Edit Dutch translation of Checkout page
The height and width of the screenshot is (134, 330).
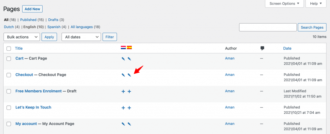(123, 75)
